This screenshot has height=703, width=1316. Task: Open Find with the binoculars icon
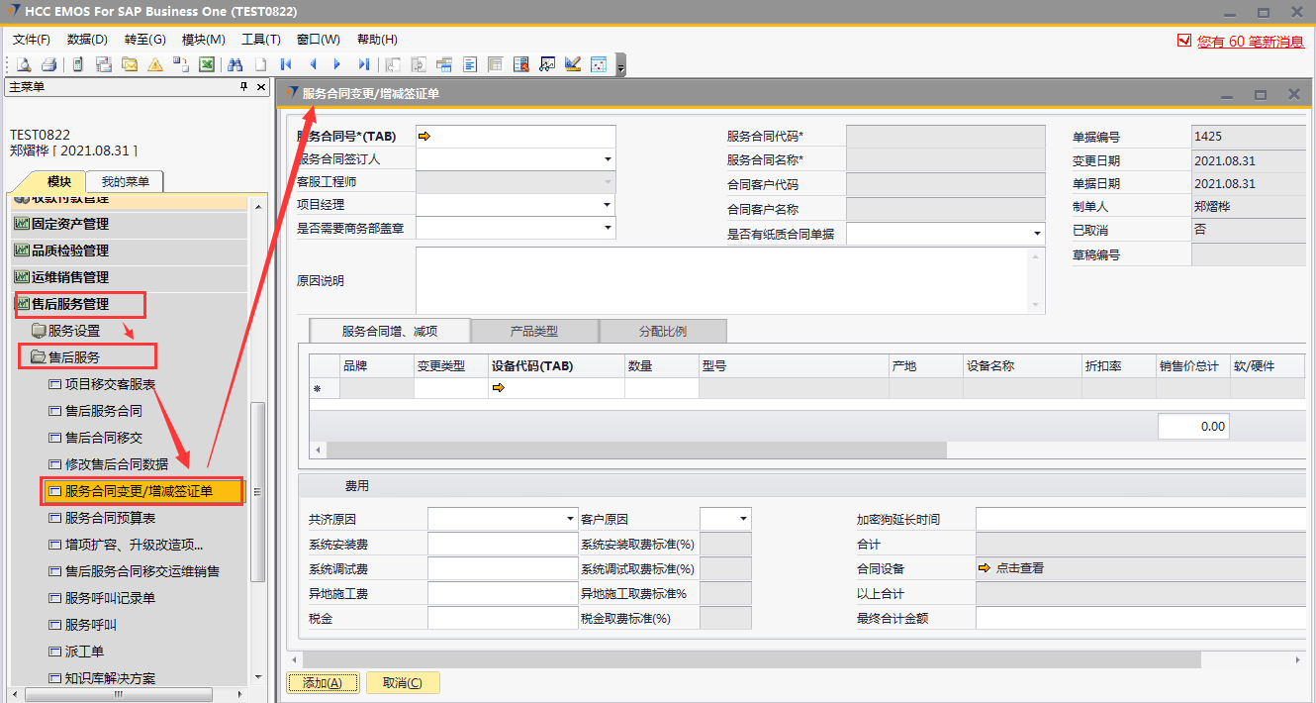[235, 64]
